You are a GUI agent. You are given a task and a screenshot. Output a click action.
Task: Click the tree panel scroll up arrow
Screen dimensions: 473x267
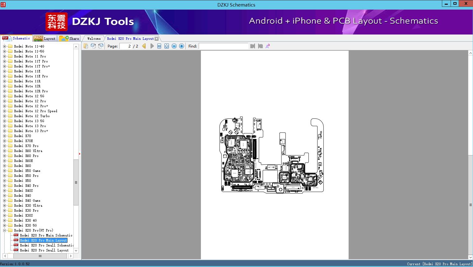tap(76, 47)
